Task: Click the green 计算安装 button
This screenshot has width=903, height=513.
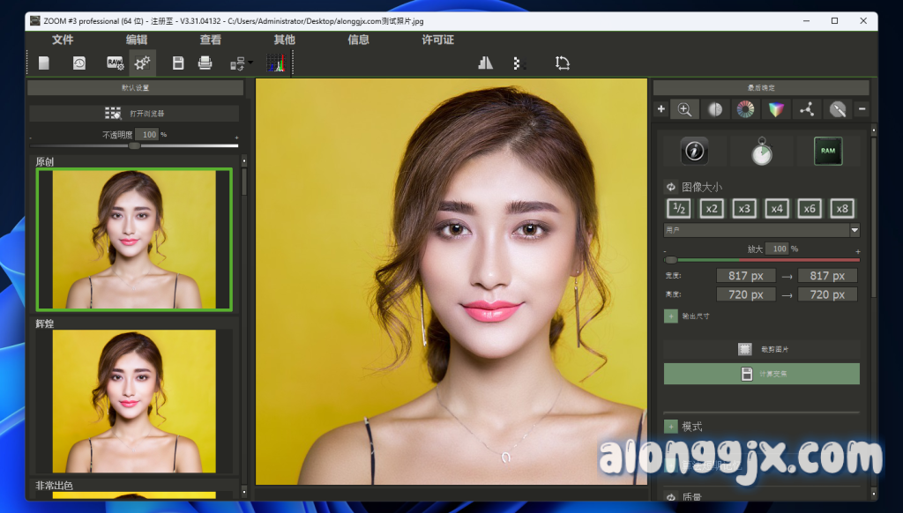Action: click(x=761, y=374)
